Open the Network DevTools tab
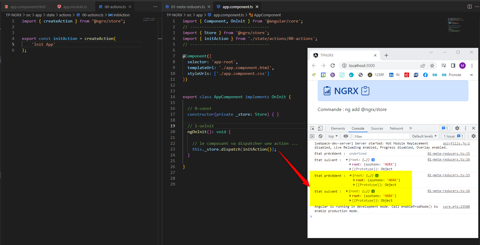The height and width of the screenshot is (245, 480). click(x=397, y=128)
